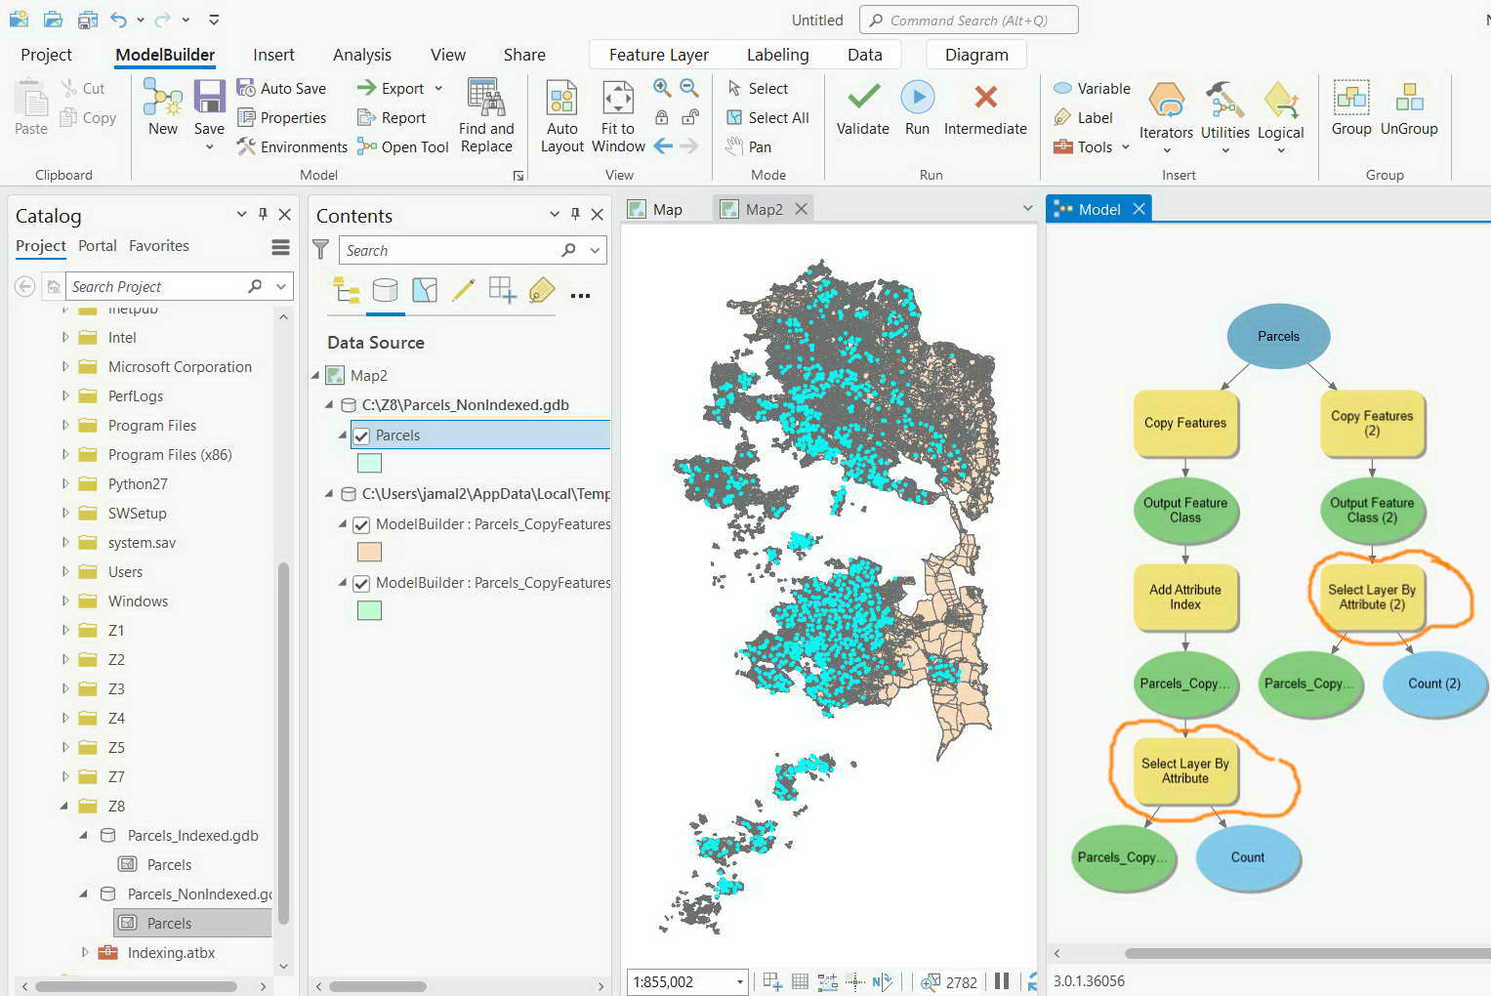Click the Open Tool button
1491x996 pixels.
pyautogui.click(x=402, y=146)
